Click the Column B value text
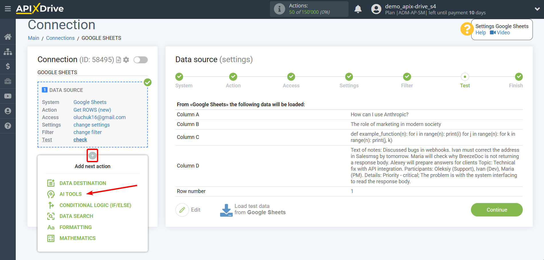Screen dimensions: 544x260 click(x=396, y=124)
